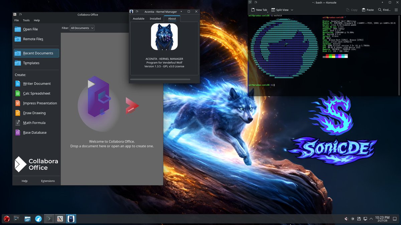Click the Extensions button

(x=48, y=181)
